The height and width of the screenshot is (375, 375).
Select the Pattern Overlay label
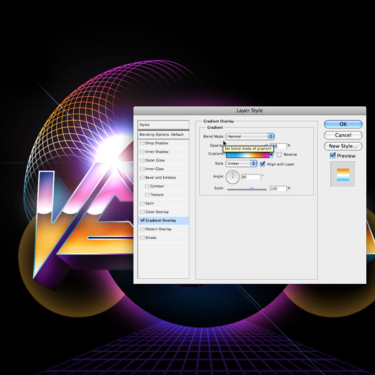(158, 229)
